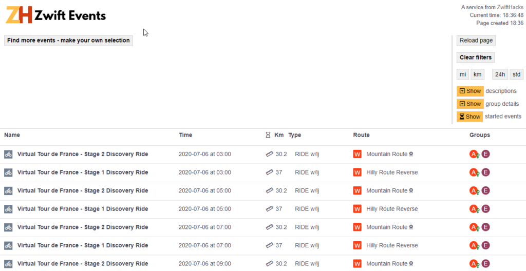Open Stage 2 Discovery Ride at 09:00
Viewport: 526px width, 271px height.
[83, 264]
